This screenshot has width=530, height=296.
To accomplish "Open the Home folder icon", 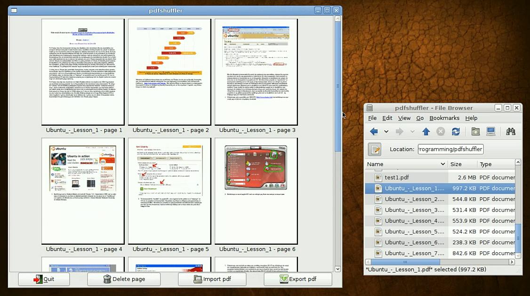I will [475, 131].
